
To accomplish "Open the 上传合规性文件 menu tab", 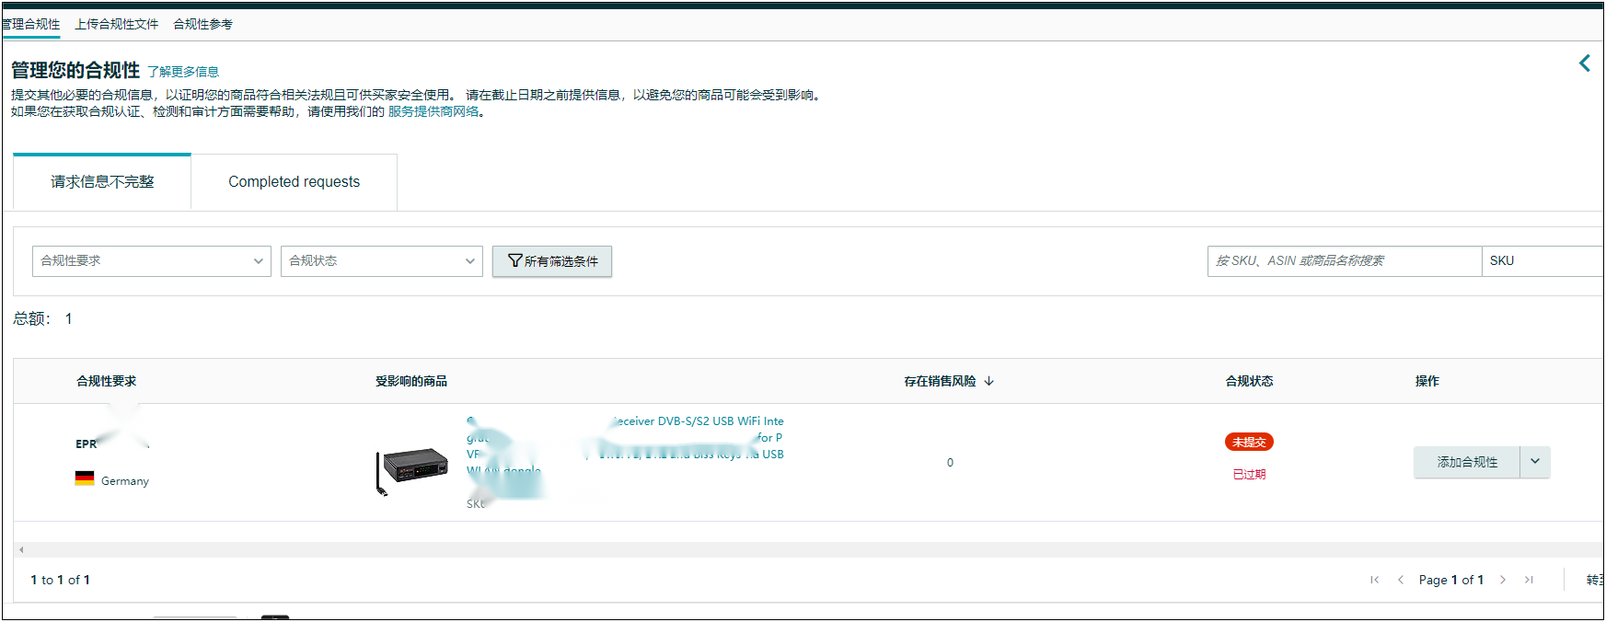I will pos(116,24).
